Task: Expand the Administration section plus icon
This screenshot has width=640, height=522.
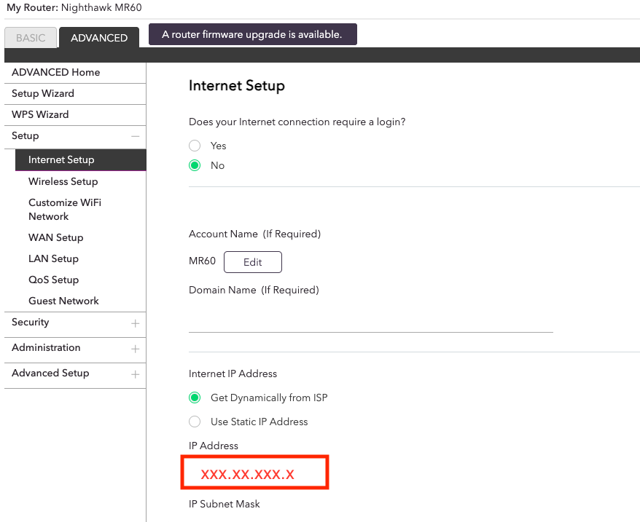Action: [135, 349]
